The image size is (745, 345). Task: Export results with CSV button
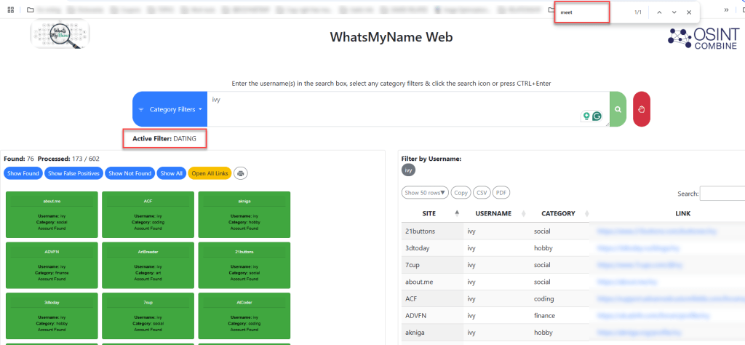click(481, 192)
